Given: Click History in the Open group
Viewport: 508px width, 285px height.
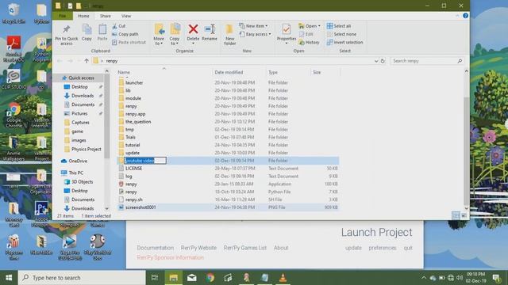Looking at the screenshot, I should (x=309, y=42).
